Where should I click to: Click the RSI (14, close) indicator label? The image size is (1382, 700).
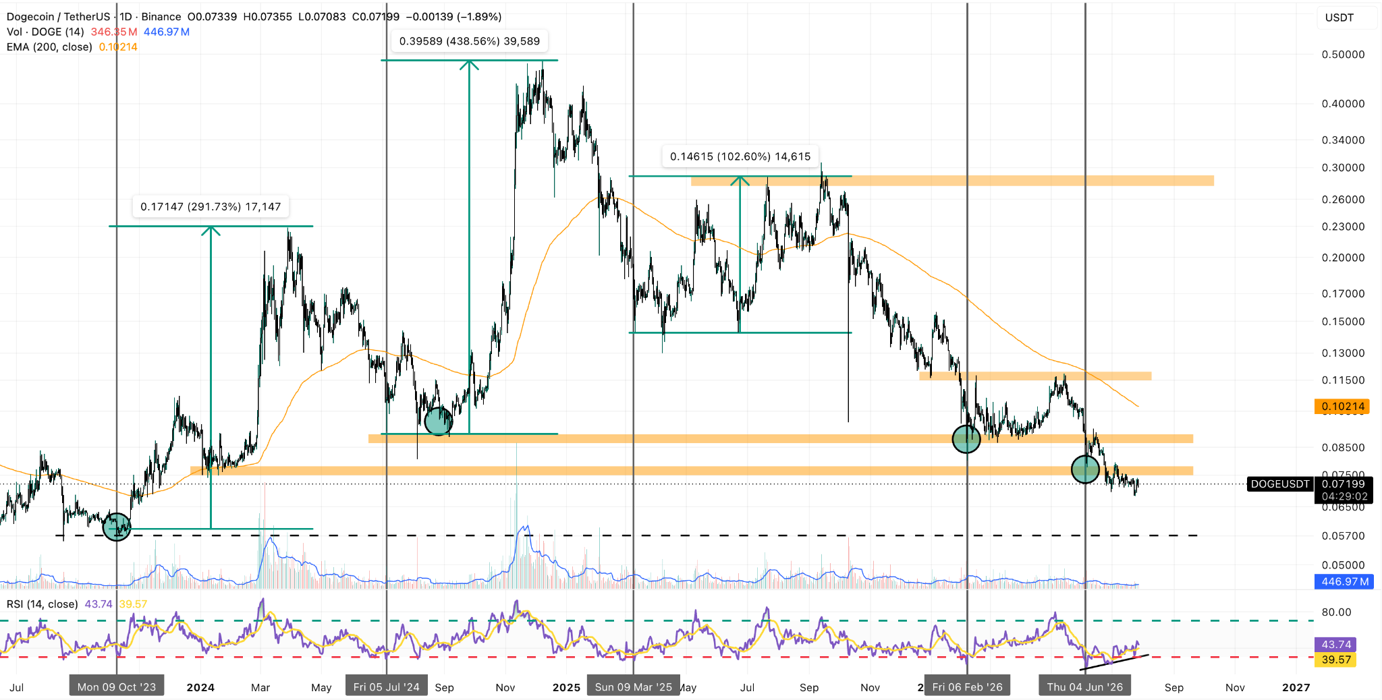point(43,604)
